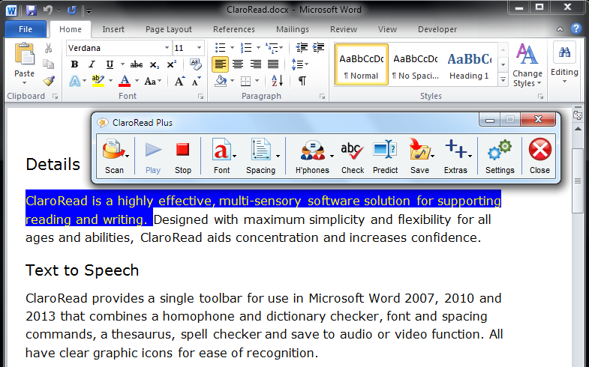Open the ClaroRead Check spelling tool

353,152
